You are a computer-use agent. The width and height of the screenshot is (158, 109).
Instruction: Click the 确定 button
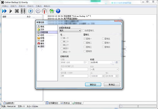pos(93,84)
